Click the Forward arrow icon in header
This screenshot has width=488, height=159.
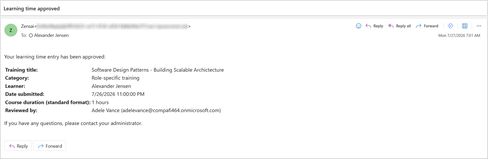point(418,26)
